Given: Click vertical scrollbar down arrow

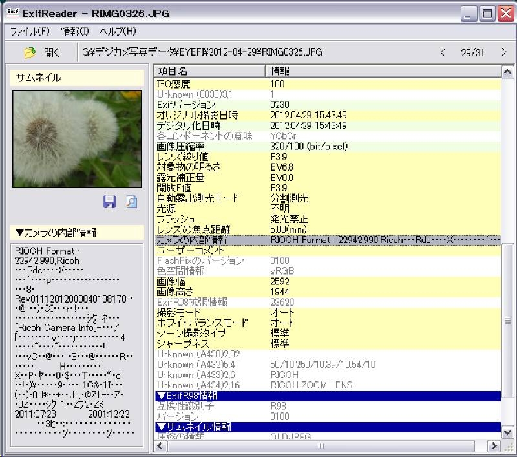Looking at the screenshot, I should click(508, 432).
